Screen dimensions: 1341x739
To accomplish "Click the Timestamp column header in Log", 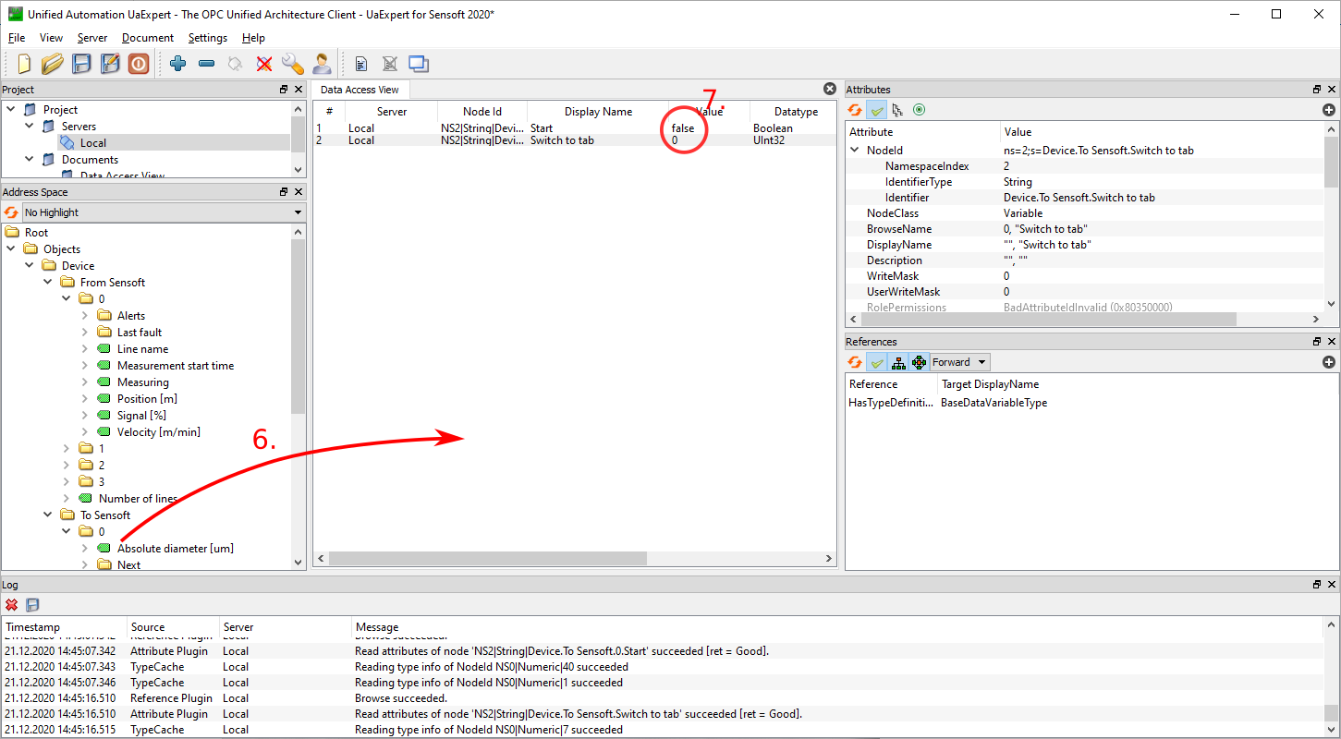I will point(64,627).
